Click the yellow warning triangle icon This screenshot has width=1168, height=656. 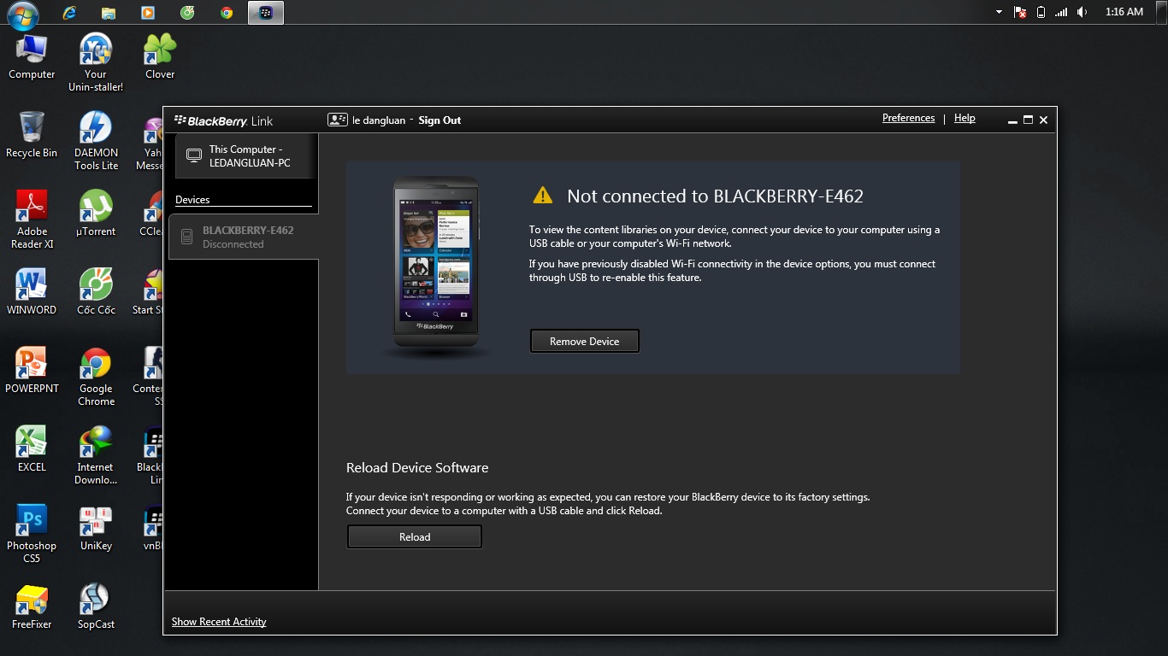click(x=543, y=196)
